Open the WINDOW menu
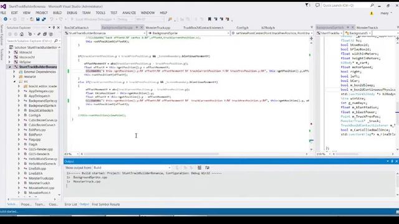Viewport: 399px width, 224px height. (x=148, y=12)
